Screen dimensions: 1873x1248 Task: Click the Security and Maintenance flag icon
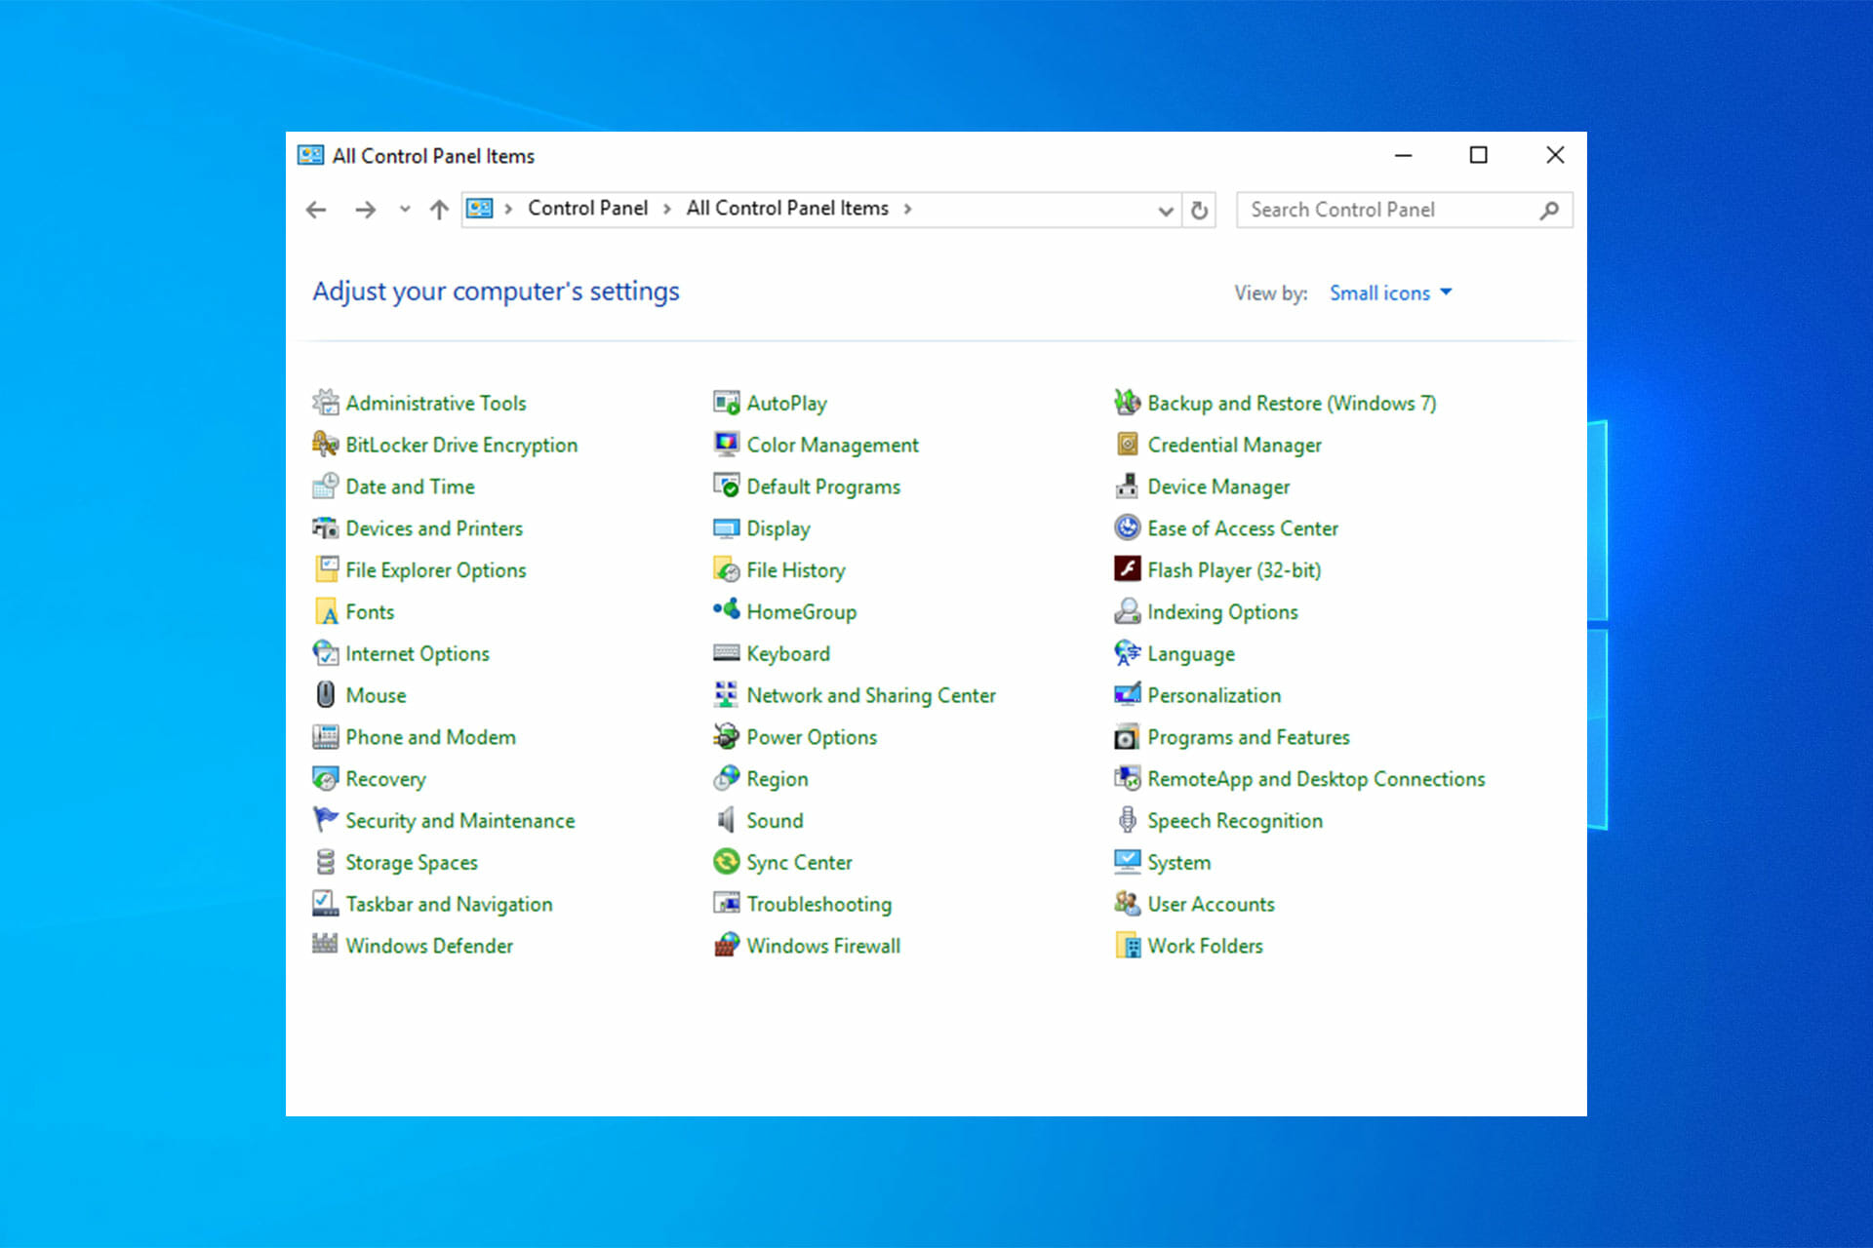pos(325,821)
